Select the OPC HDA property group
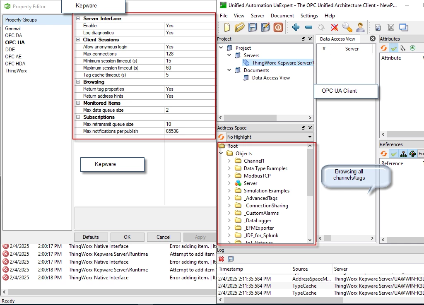Viewport: 424px width, 305px height. pyautogui.click(x=15, y=64)
